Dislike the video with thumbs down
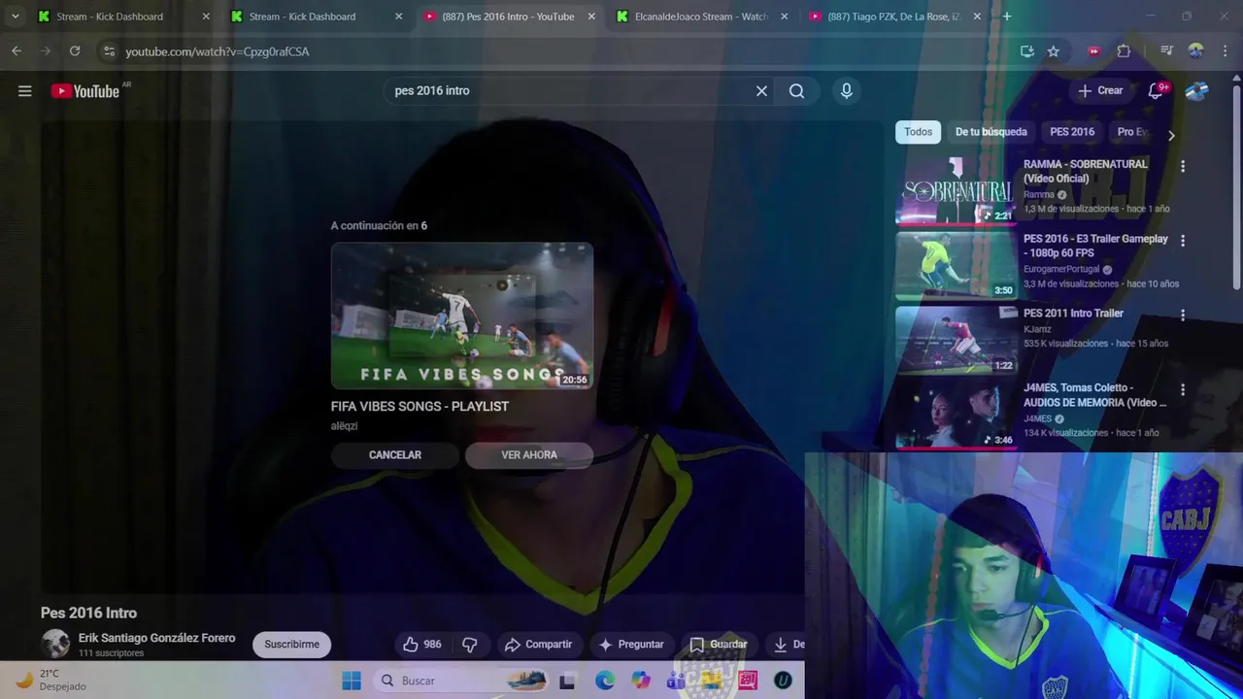Viewport: 1243px width, 699px height. [x=470, y=645]
